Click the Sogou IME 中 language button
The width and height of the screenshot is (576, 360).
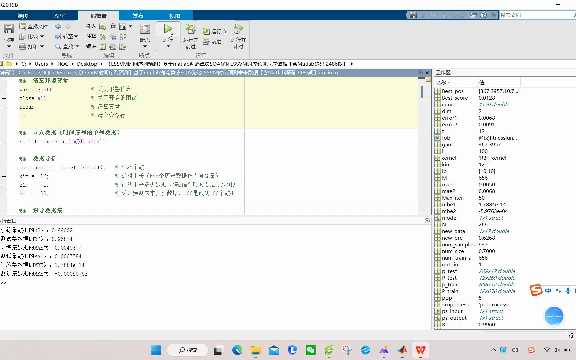tap(548, 291)
